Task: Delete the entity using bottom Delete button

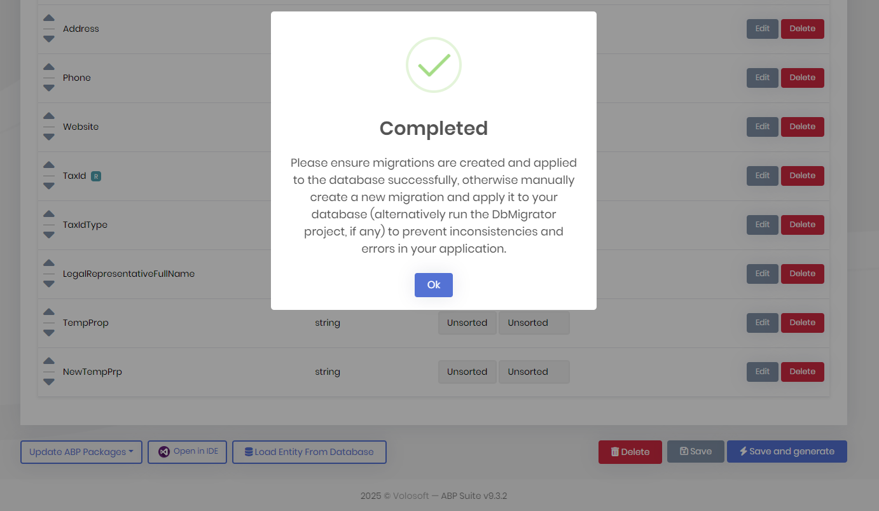Action: [630, 452]
